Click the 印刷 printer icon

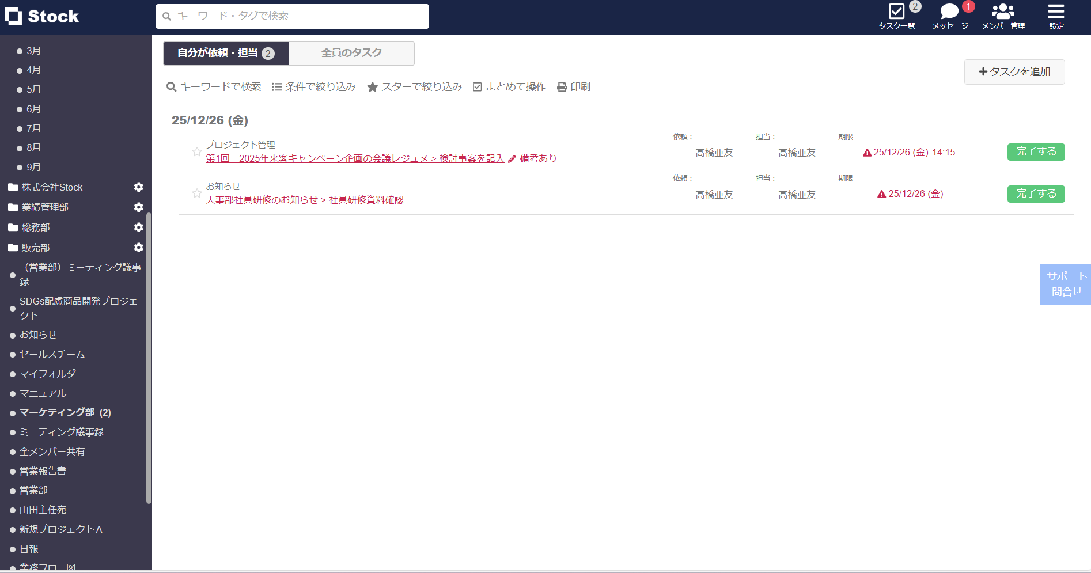click(562, 86)
